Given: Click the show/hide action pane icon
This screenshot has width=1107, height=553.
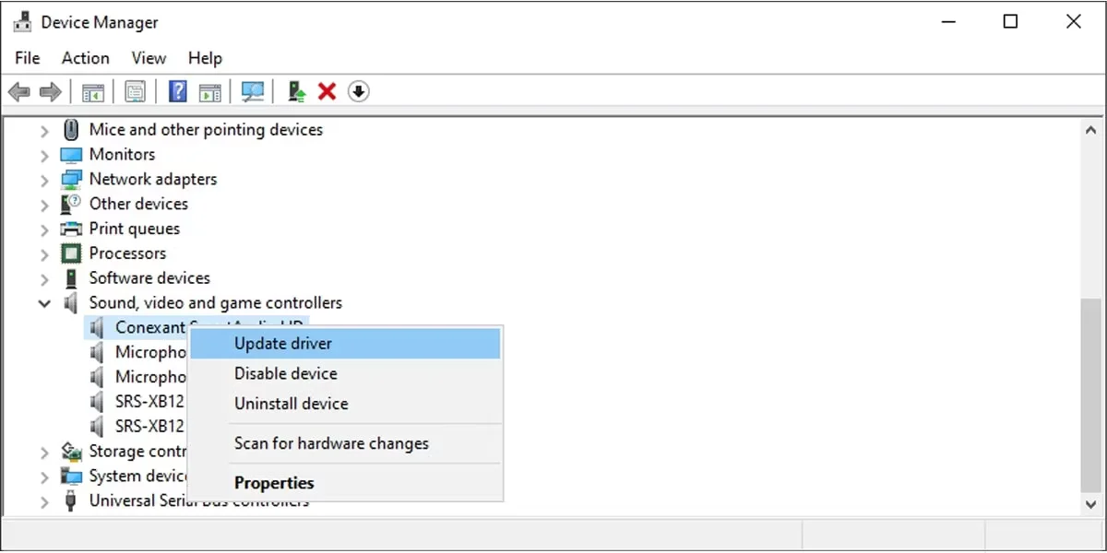Looking at the screenshot, I should click(209, 91).
